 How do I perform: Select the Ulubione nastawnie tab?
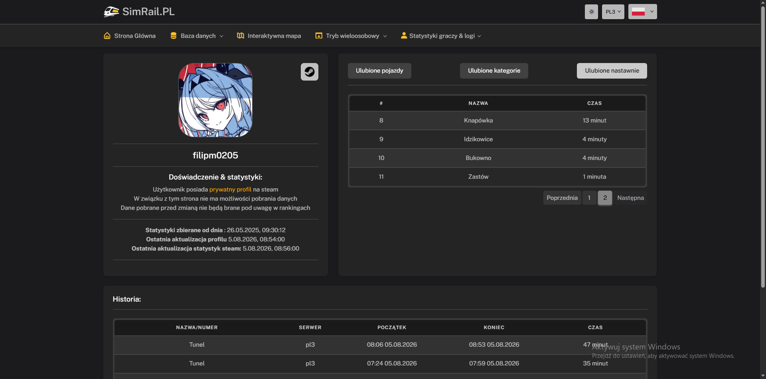612,71
